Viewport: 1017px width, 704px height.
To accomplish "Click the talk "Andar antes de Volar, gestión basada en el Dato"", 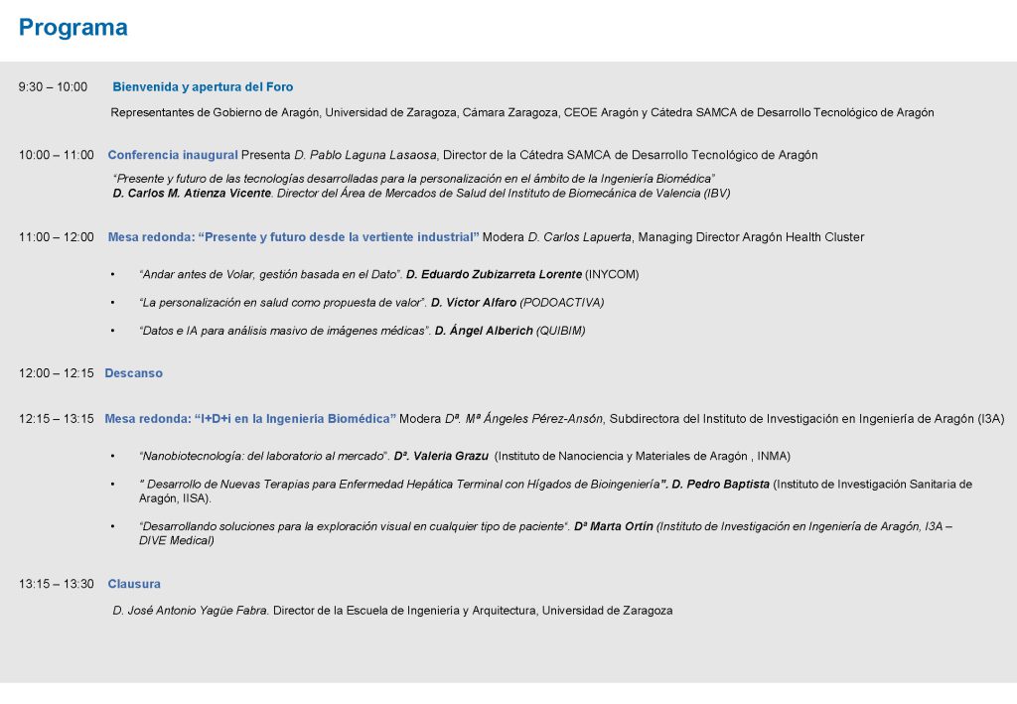I will tap(270, 274).
